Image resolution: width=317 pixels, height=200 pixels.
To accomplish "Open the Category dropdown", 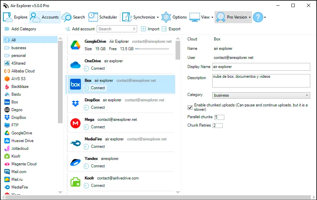I will (261, 95).
